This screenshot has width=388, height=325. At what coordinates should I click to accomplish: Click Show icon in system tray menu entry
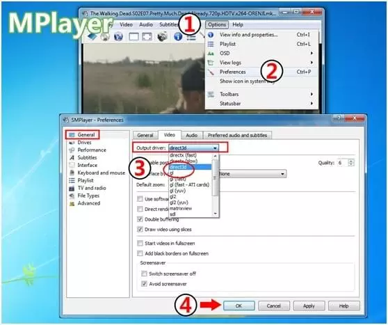click(x=261, y=81)
